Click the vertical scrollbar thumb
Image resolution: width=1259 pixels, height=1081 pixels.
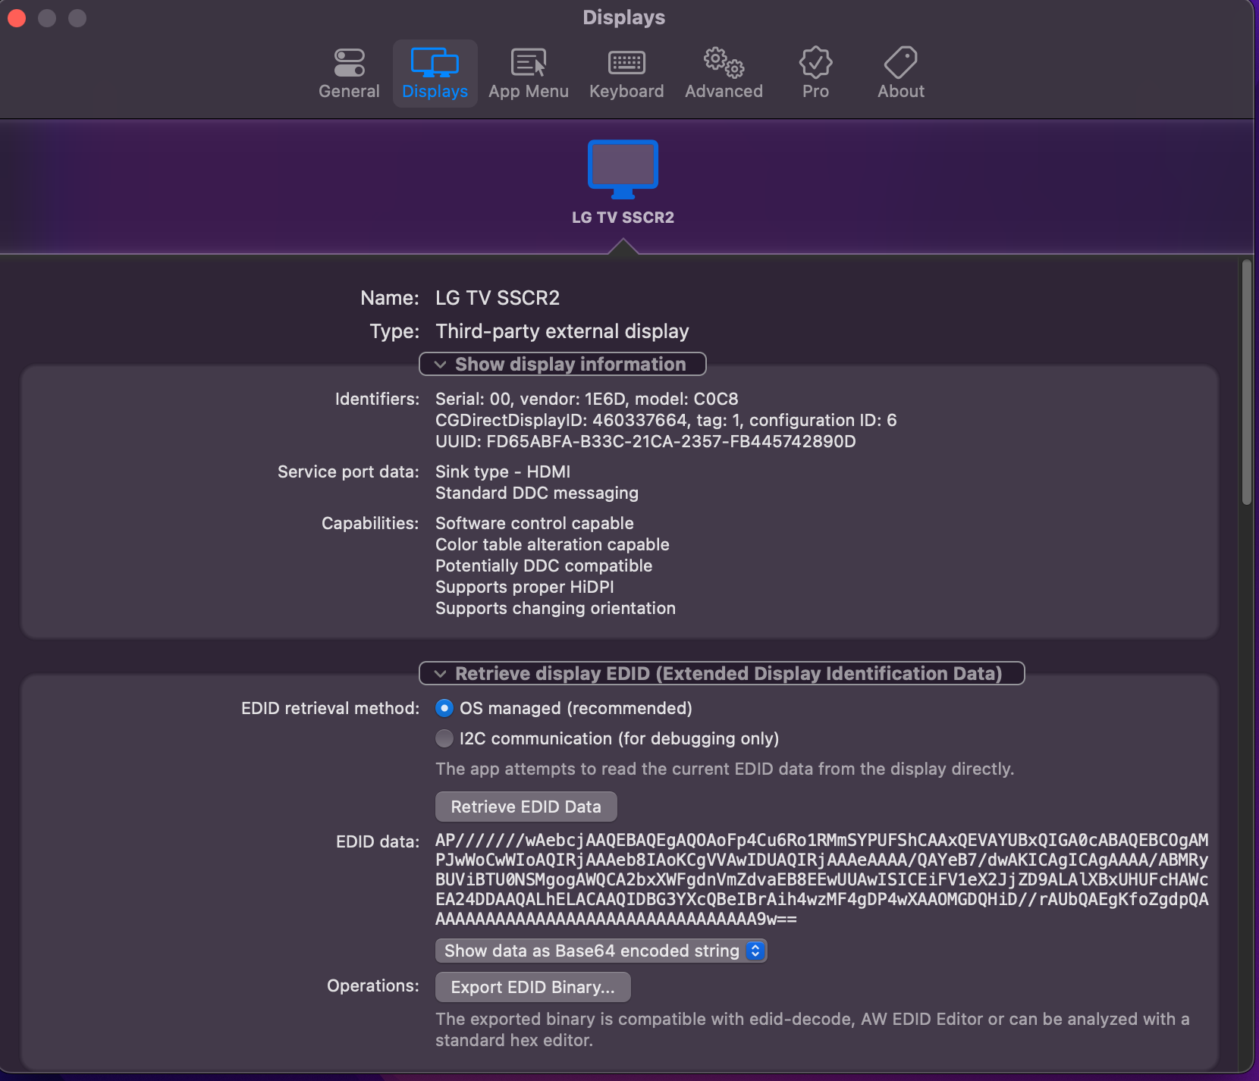click(x=1246, y=383)
